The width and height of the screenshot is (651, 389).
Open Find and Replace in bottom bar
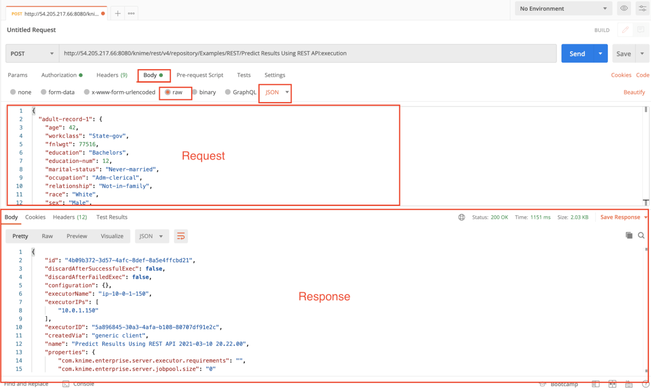pyautogui.click(x=26, y=384)
